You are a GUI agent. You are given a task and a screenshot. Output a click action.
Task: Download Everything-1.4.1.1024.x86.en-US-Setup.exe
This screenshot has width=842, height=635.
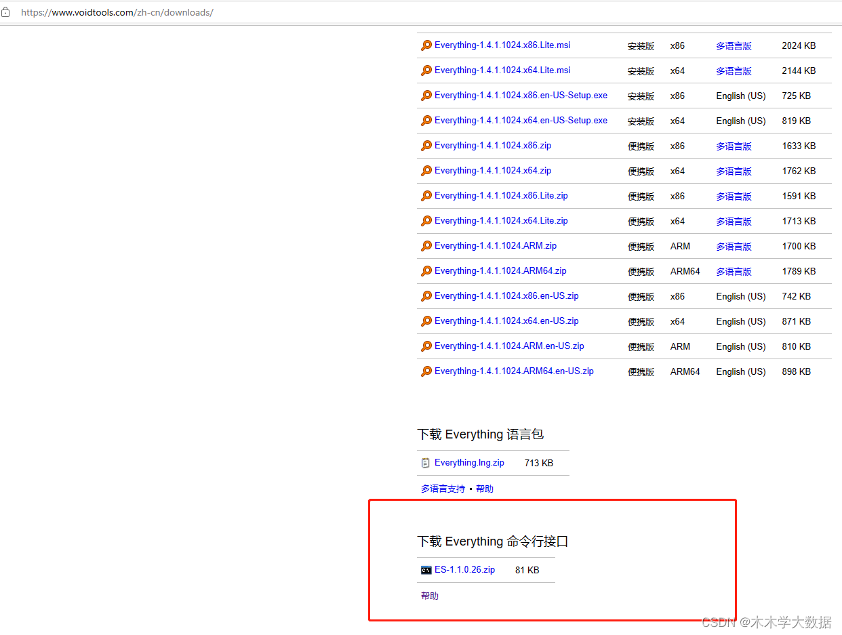521,96
